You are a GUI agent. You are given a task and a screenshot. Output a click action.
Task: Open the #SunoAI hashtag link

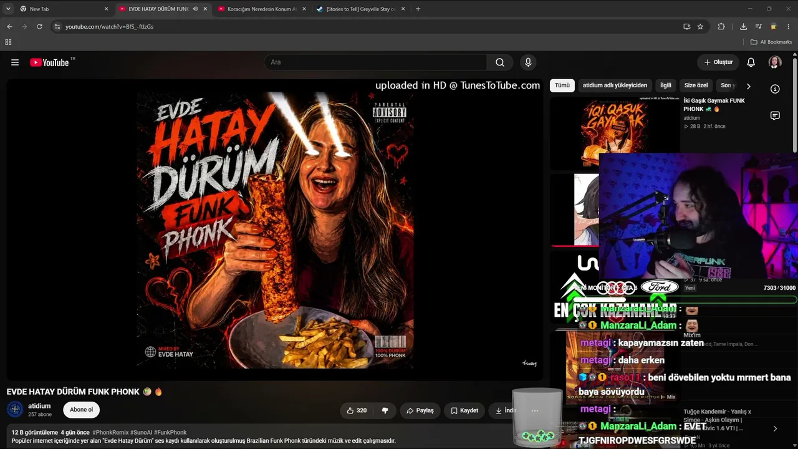(x=141, y=432)
